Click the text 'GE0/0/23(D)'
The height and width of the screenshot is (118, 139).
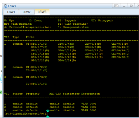coord(40,61)
